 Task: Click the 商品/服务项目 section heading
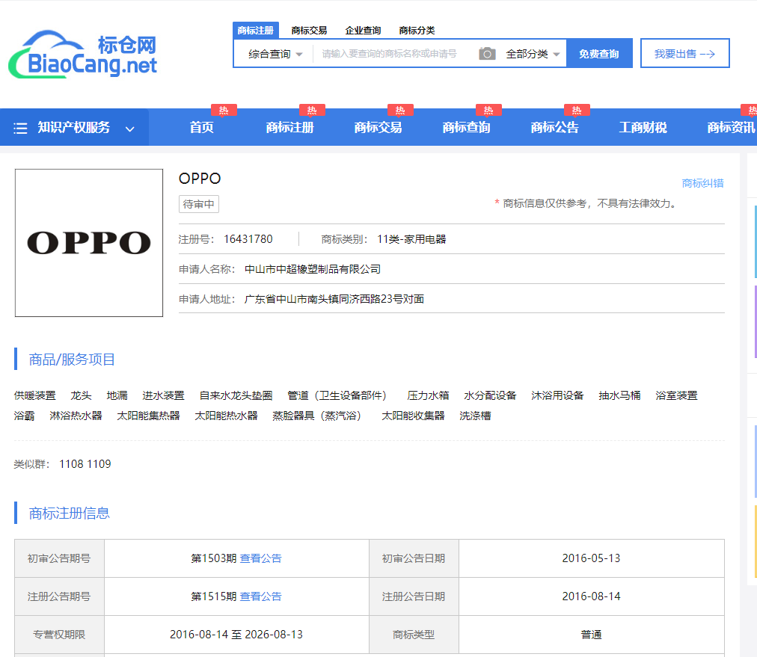tap(72, 360)
